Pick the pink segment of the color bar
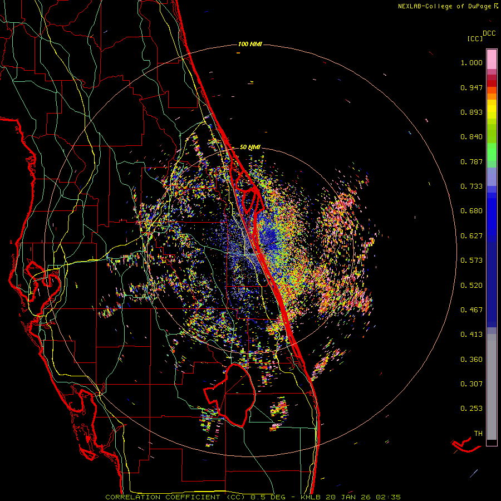Viewport: 501px width, 501px height. (x=492, y=59)
